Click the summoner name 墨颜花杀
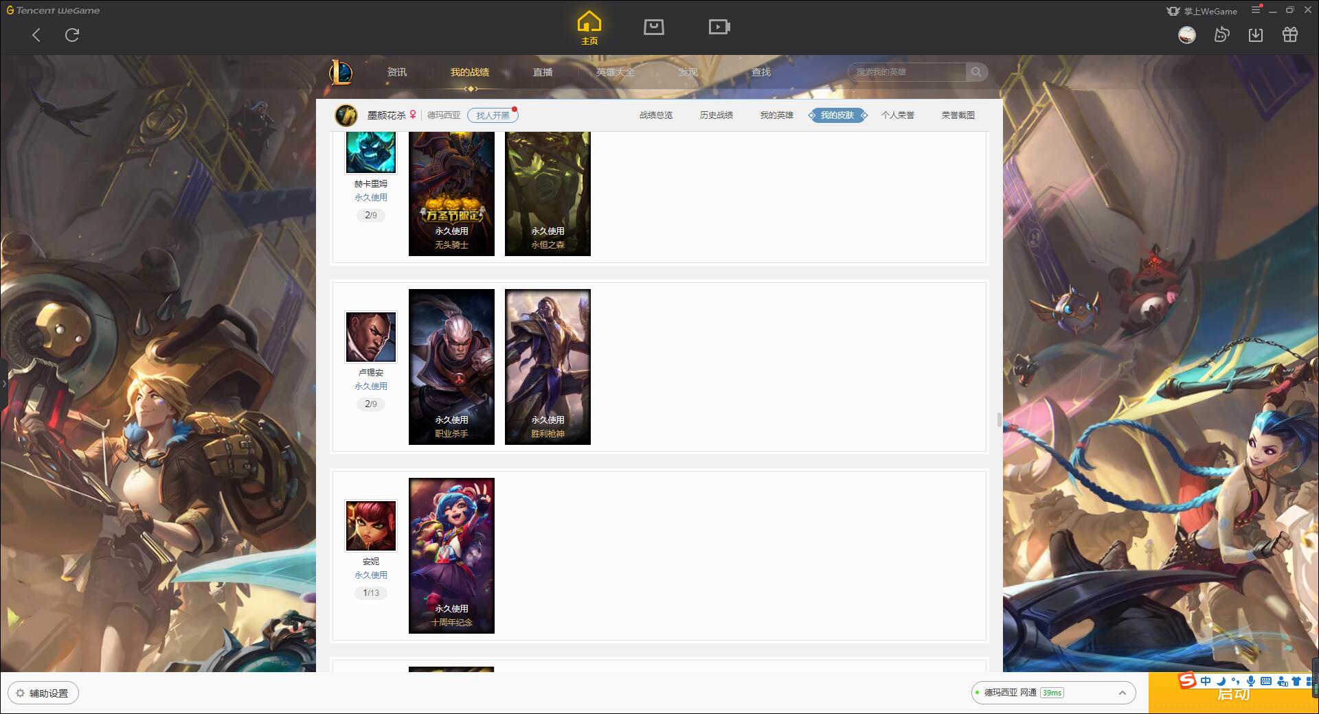The image size is (1319, 714). coord(386,115)
